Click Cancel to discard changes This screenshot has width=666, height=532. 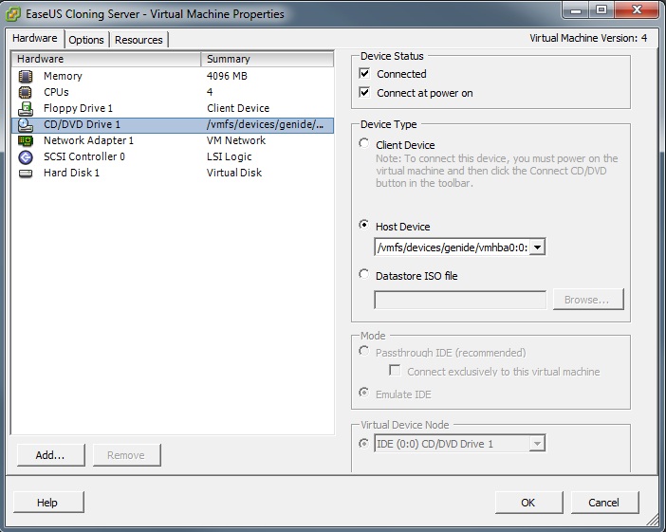click(x=604, y=503)
